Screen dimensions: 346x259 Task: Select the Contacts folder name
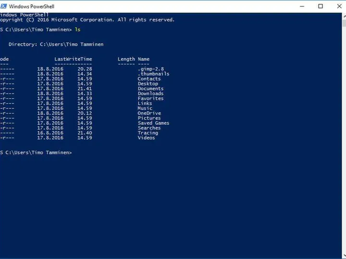point(149,79)
